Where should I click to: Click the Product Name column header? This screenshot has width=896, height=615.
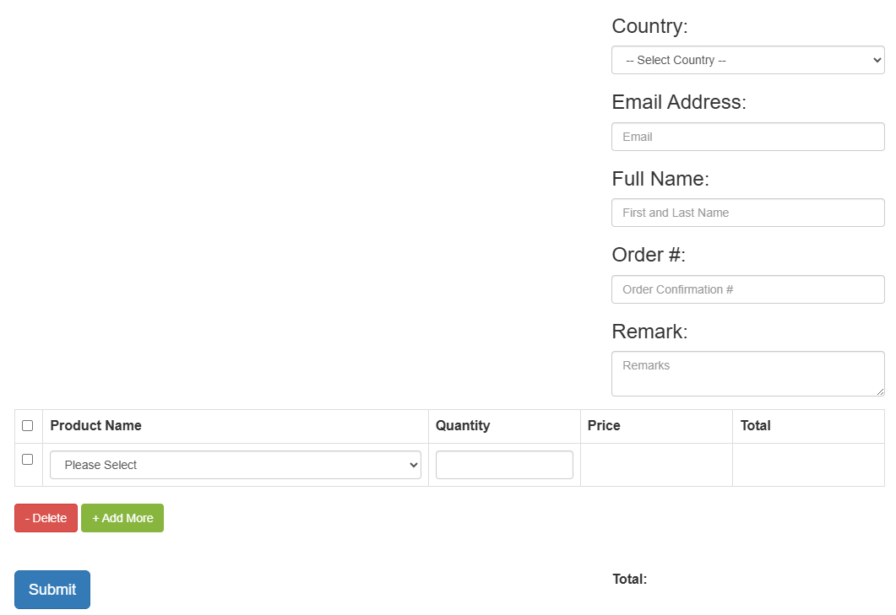pos(96,425)
